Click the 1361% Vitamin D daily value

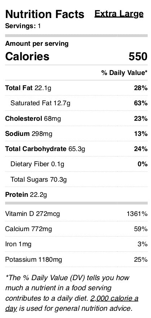click(x=137, y=214)
